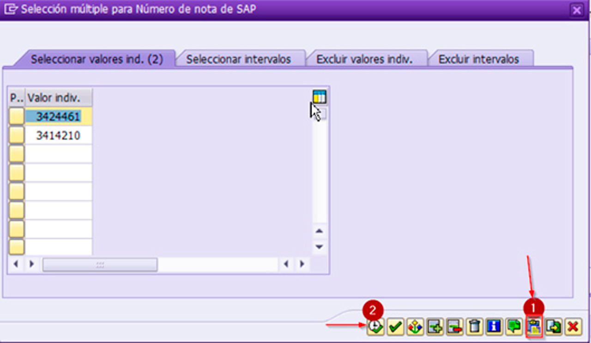Image resolution: width=591 pixels, height=343 pixels.
Task: Select the checkbox beside value 3424461
Action: coord(16,116)
